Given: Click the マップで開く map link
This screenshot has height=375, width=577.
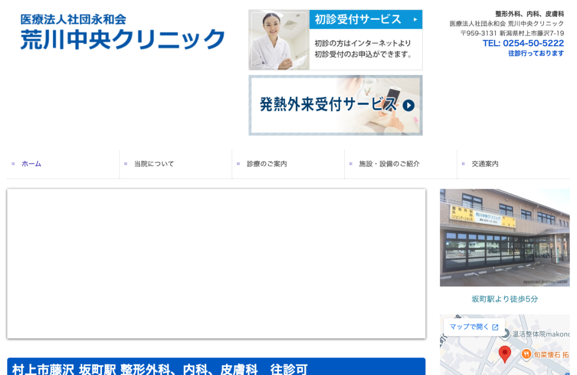Looking at the screenshot, I should tap(474, 327).
